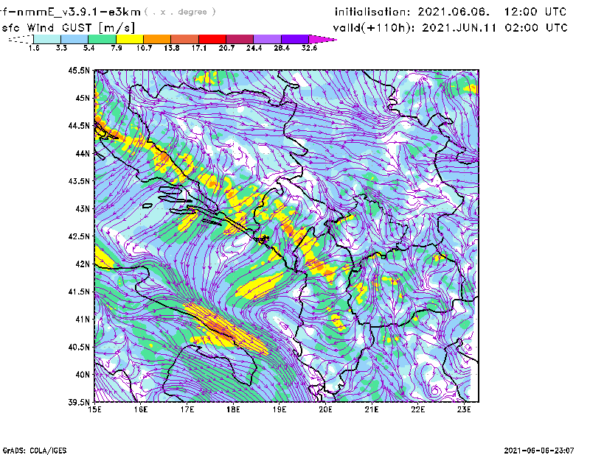
Task: Click the 43.5N latitude label
Action: click(x=79, y=181)
